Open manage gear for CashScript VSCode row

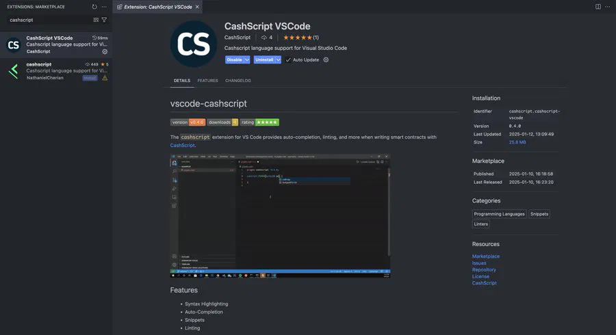click(105, 51)
